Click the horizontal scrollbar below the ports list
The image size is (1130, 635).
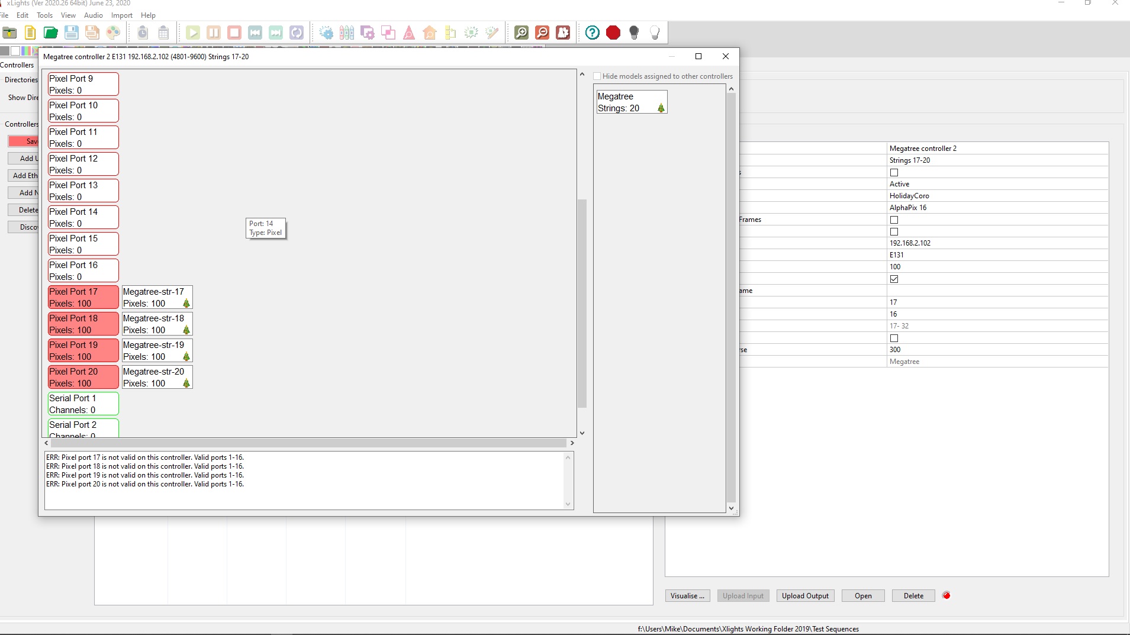(x=308, y=443)
